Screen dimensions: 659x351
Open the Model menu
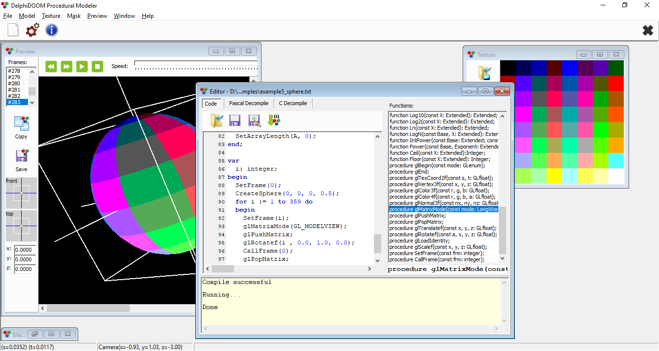pyautogui.click(x=27, y=15)
